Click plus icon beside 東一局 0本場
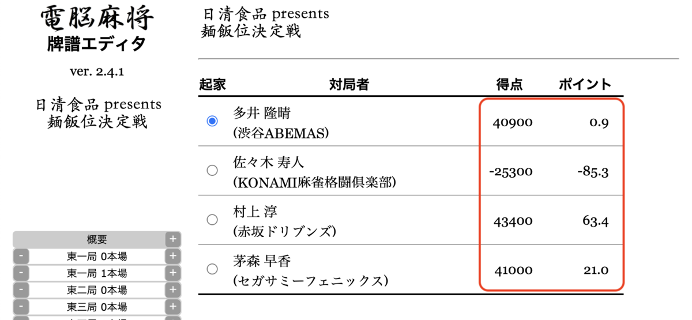This screenshot has height=320, width=692. [x=173, y=257]
